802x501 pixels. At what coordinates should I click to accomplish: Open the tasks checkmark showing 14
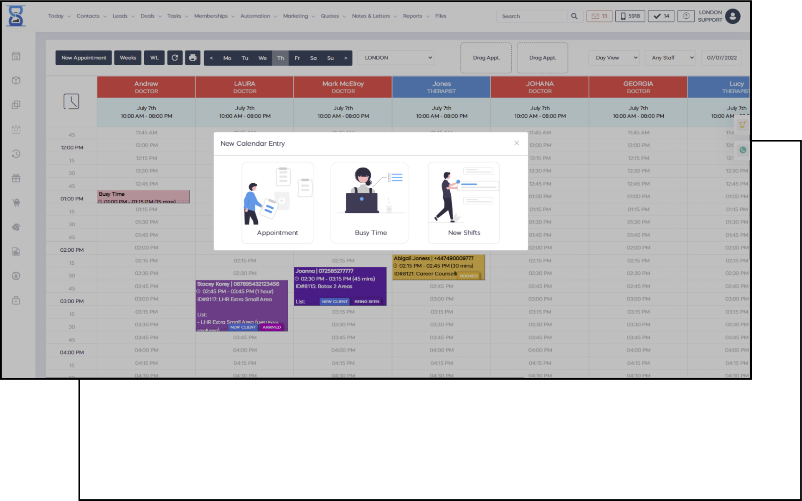[661, 16]
